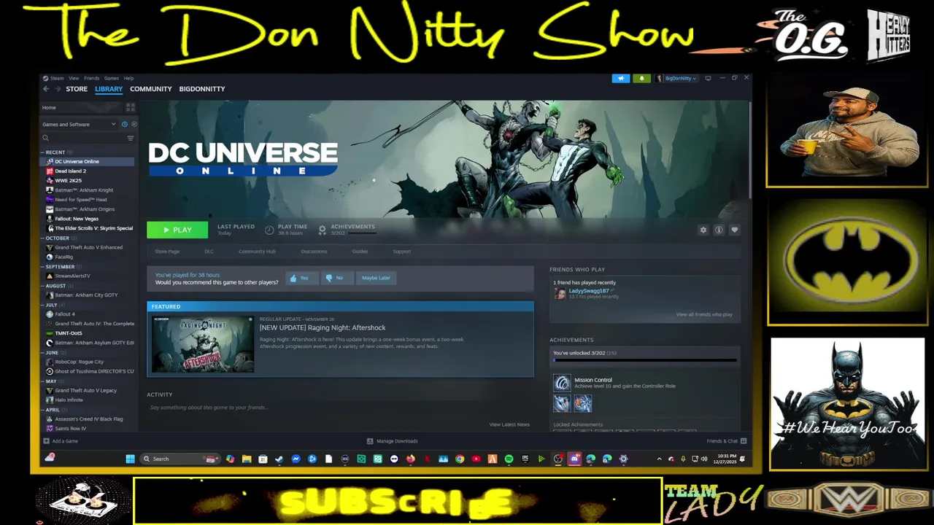934x525 pixels.
Task: Toggle Big Picture mode monitor icon
Action: 708,78
